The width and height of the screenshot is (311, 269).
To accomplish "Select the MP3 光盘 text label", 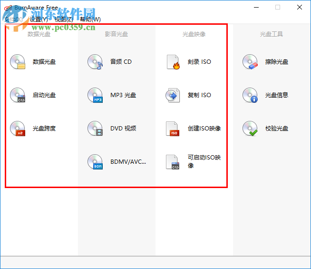I will pos(123,95).
